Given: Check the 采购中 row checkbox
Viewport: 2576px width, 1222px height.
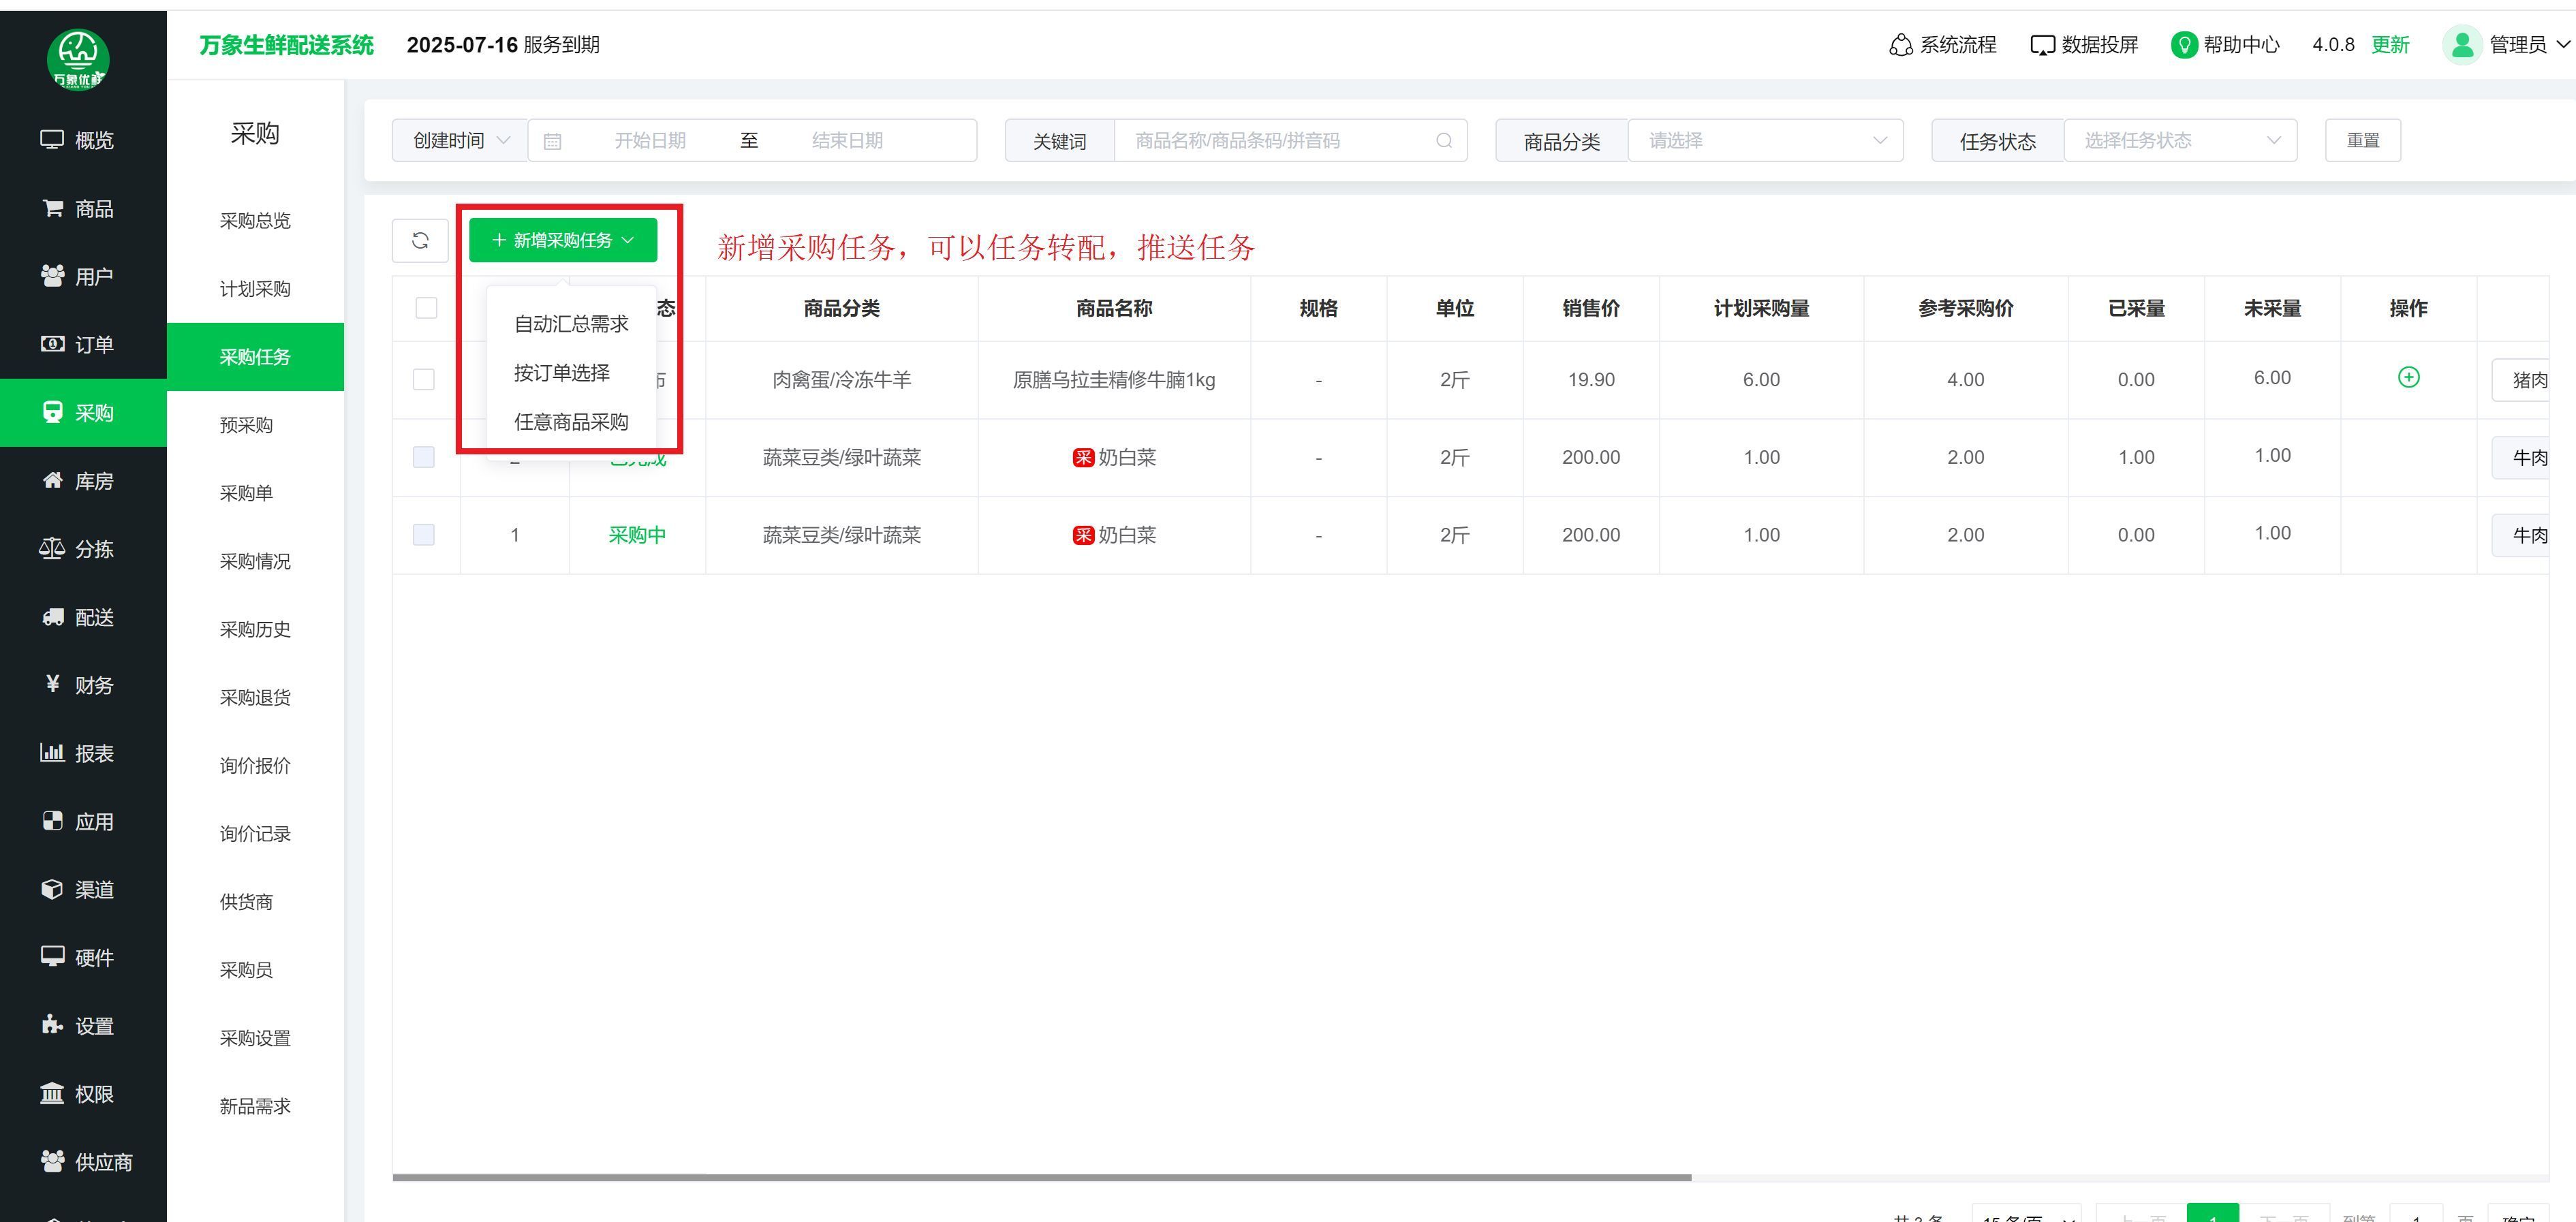Looking at the screenshot, I should click(424, 535).
